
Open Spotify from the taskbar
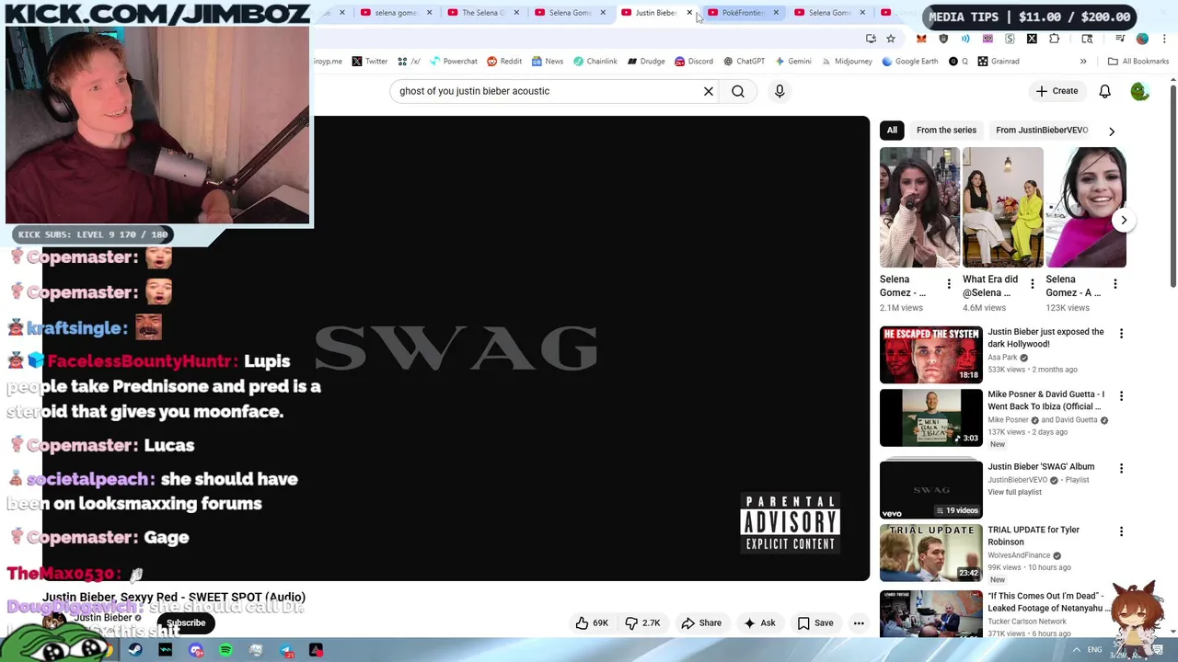coord(225,650)
